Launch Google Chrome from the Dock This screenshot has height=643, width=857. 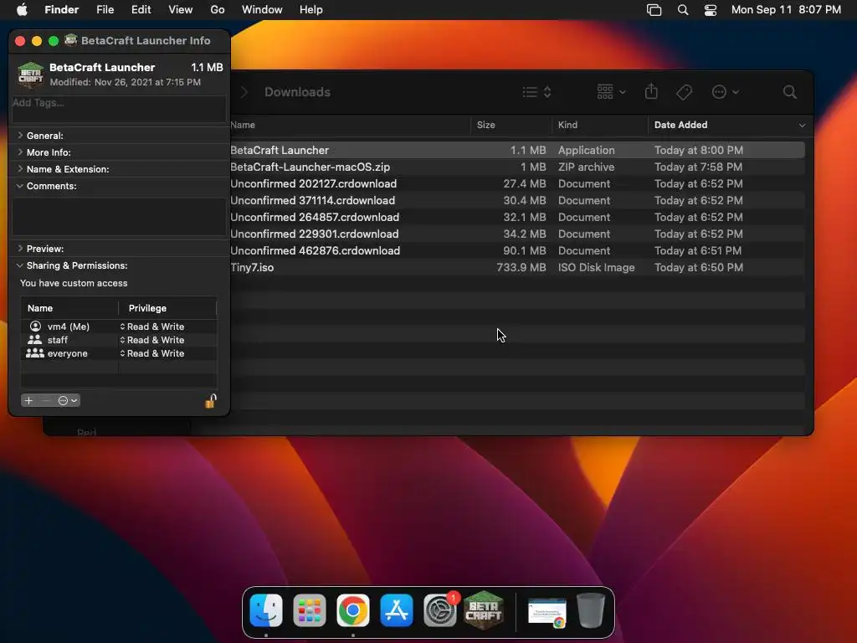point(353,610)
